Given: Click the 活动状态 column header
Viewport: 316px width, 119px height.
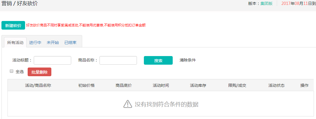Looking at the screenshot, I should [x=276, y=85].
